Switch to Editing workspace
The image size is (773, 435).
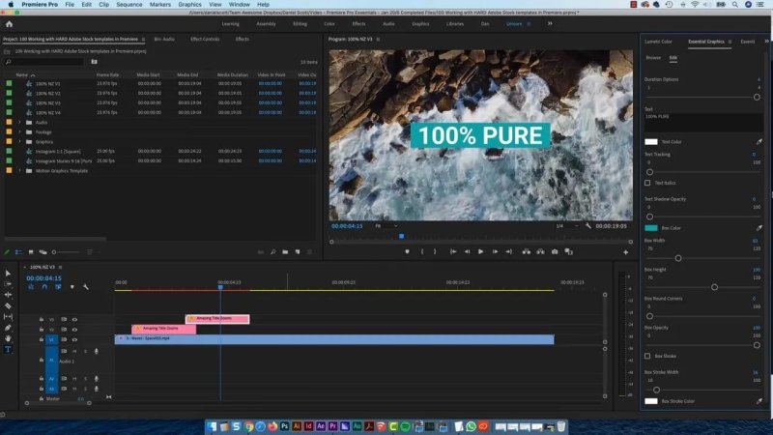pyautogui.click(x=300, y=23)
